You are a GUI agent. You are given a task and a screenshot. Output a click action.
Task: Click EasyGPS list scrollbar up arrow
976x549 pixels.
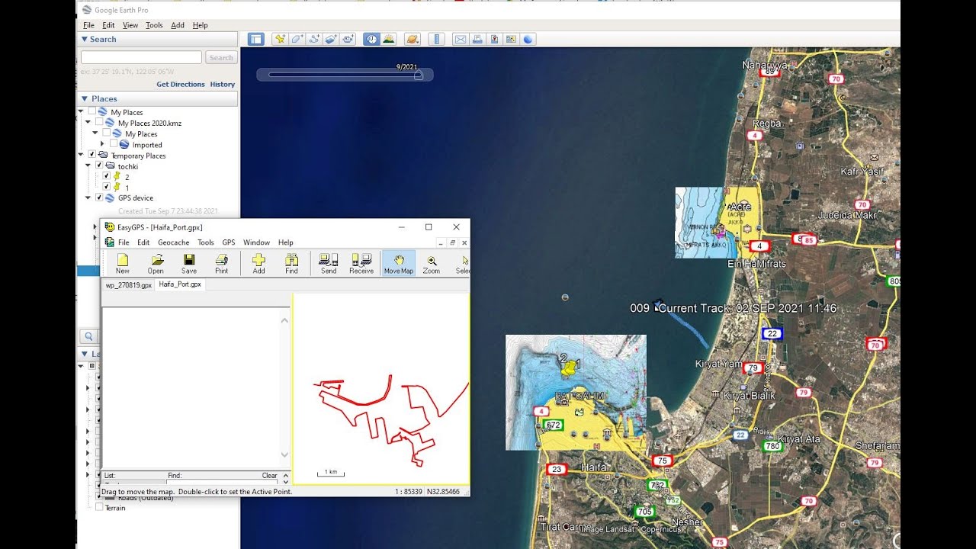point(285,320)
